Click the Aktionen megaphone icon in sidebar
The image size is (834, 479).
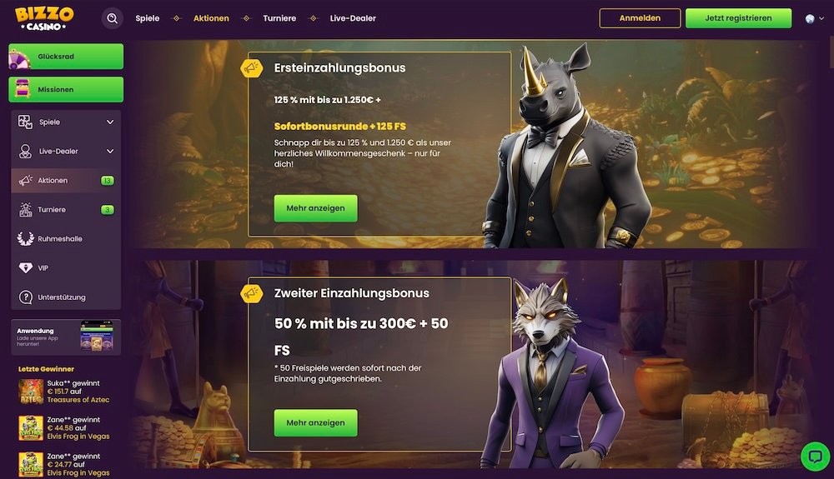[x=26, y=181]
